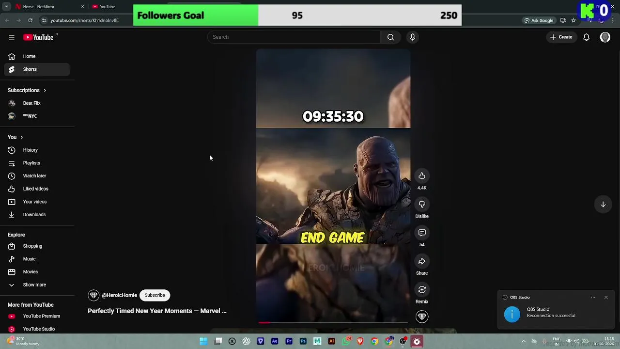This screenshot has height=349, width=620.
Task: Click the site info icon in address bar
Action: [44, 20]
